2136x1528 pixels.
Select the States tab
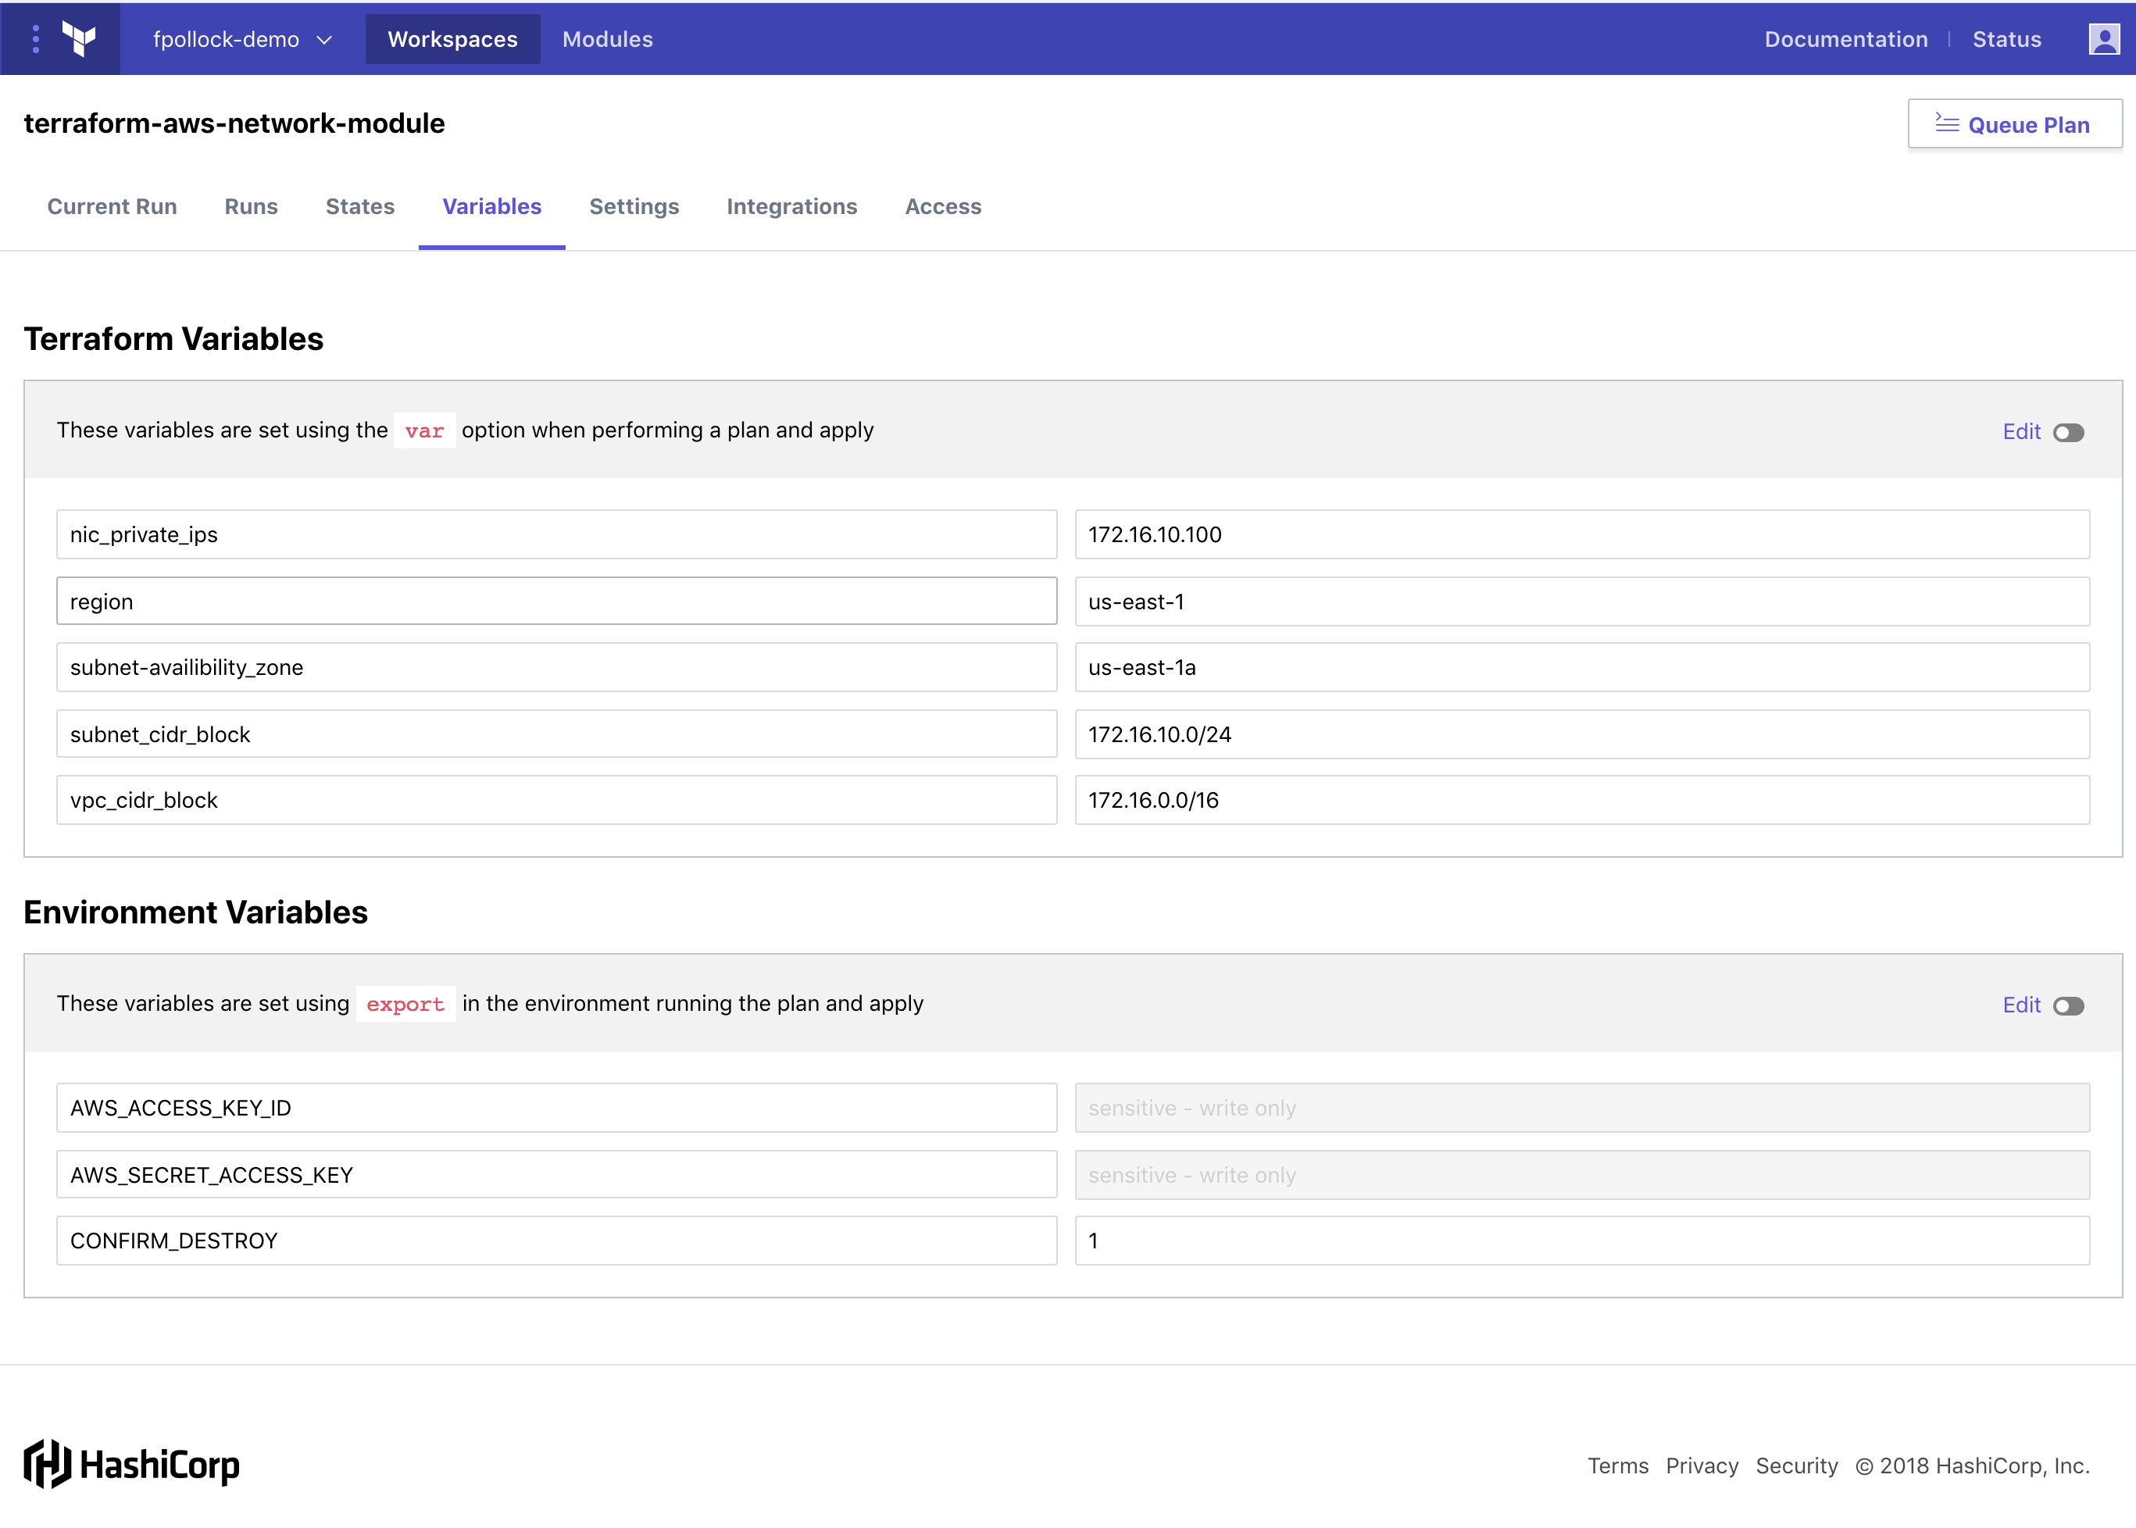point(359,207)
